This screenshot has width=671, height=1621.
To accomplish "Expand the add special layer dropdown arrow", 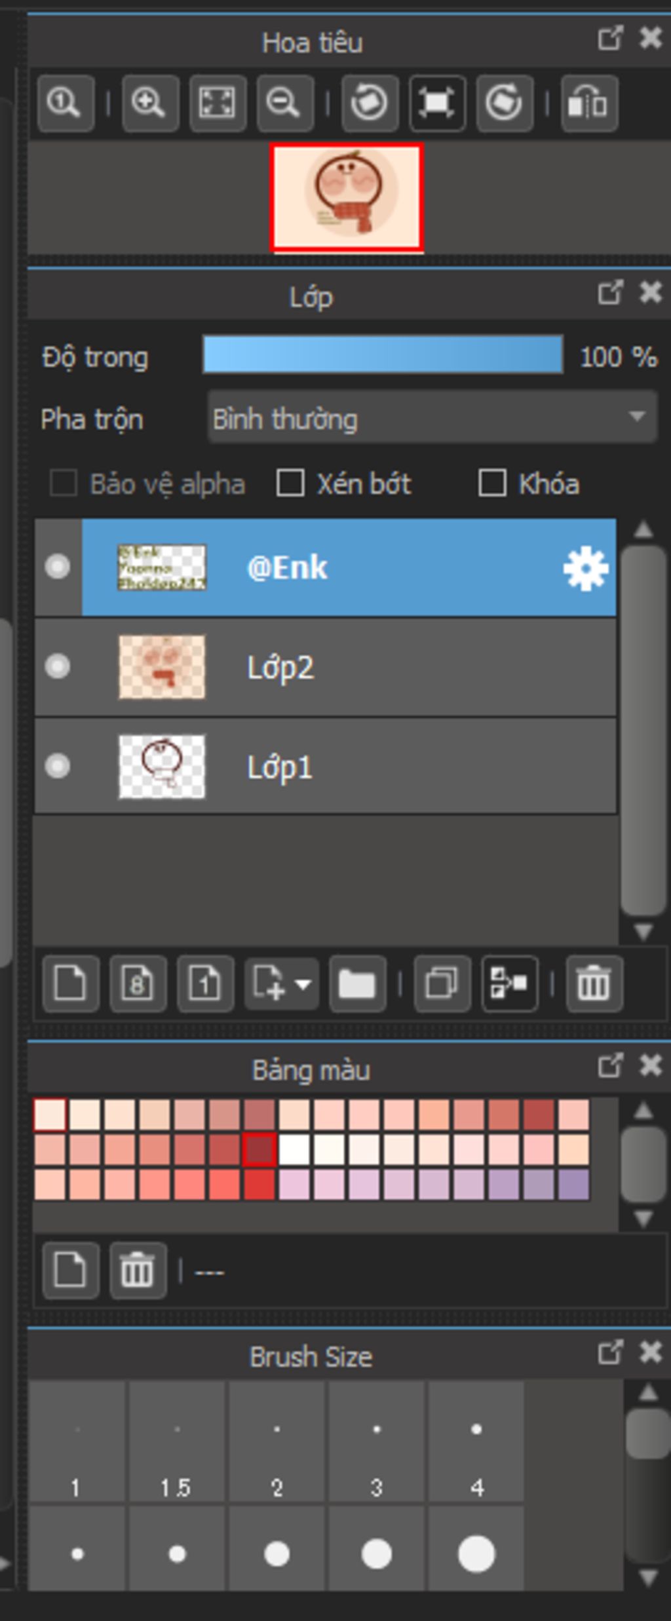I will tap(303, 983).
